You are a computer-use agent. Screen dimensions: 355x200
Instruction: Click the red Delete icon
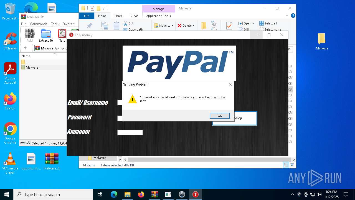tap(179, 26)
